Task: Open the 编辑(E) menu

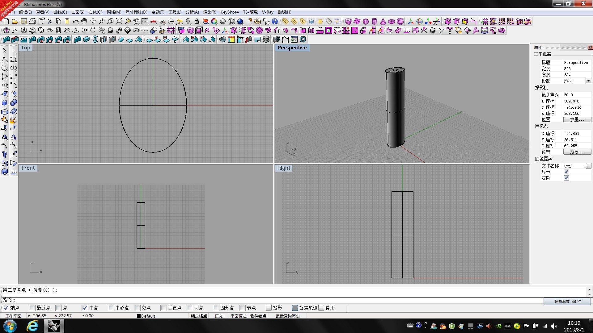Action: (25, 12)
